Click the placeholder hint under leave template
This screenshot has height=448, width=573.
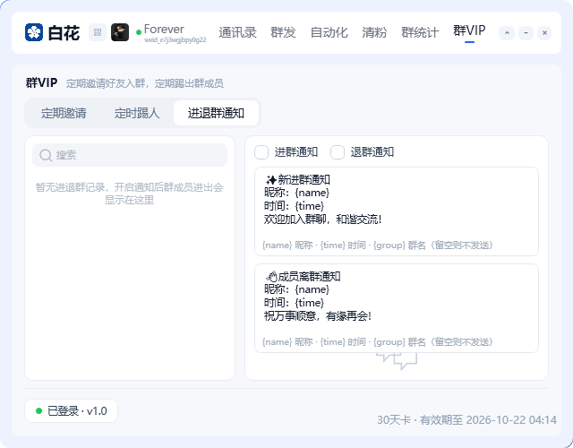[378, 342]
